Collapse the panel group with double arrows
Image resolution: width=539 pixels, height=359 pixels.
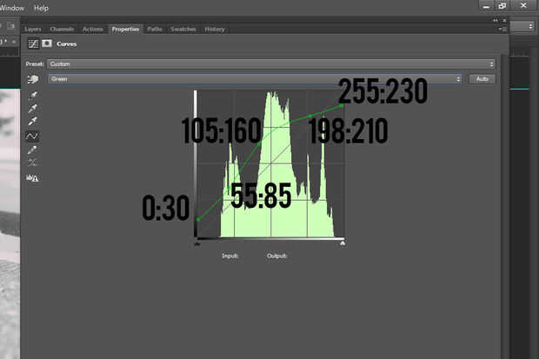coord(496,21)
